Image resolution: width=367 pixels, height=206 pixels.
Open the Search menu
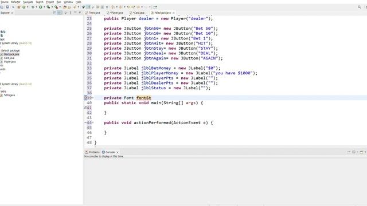40,2
